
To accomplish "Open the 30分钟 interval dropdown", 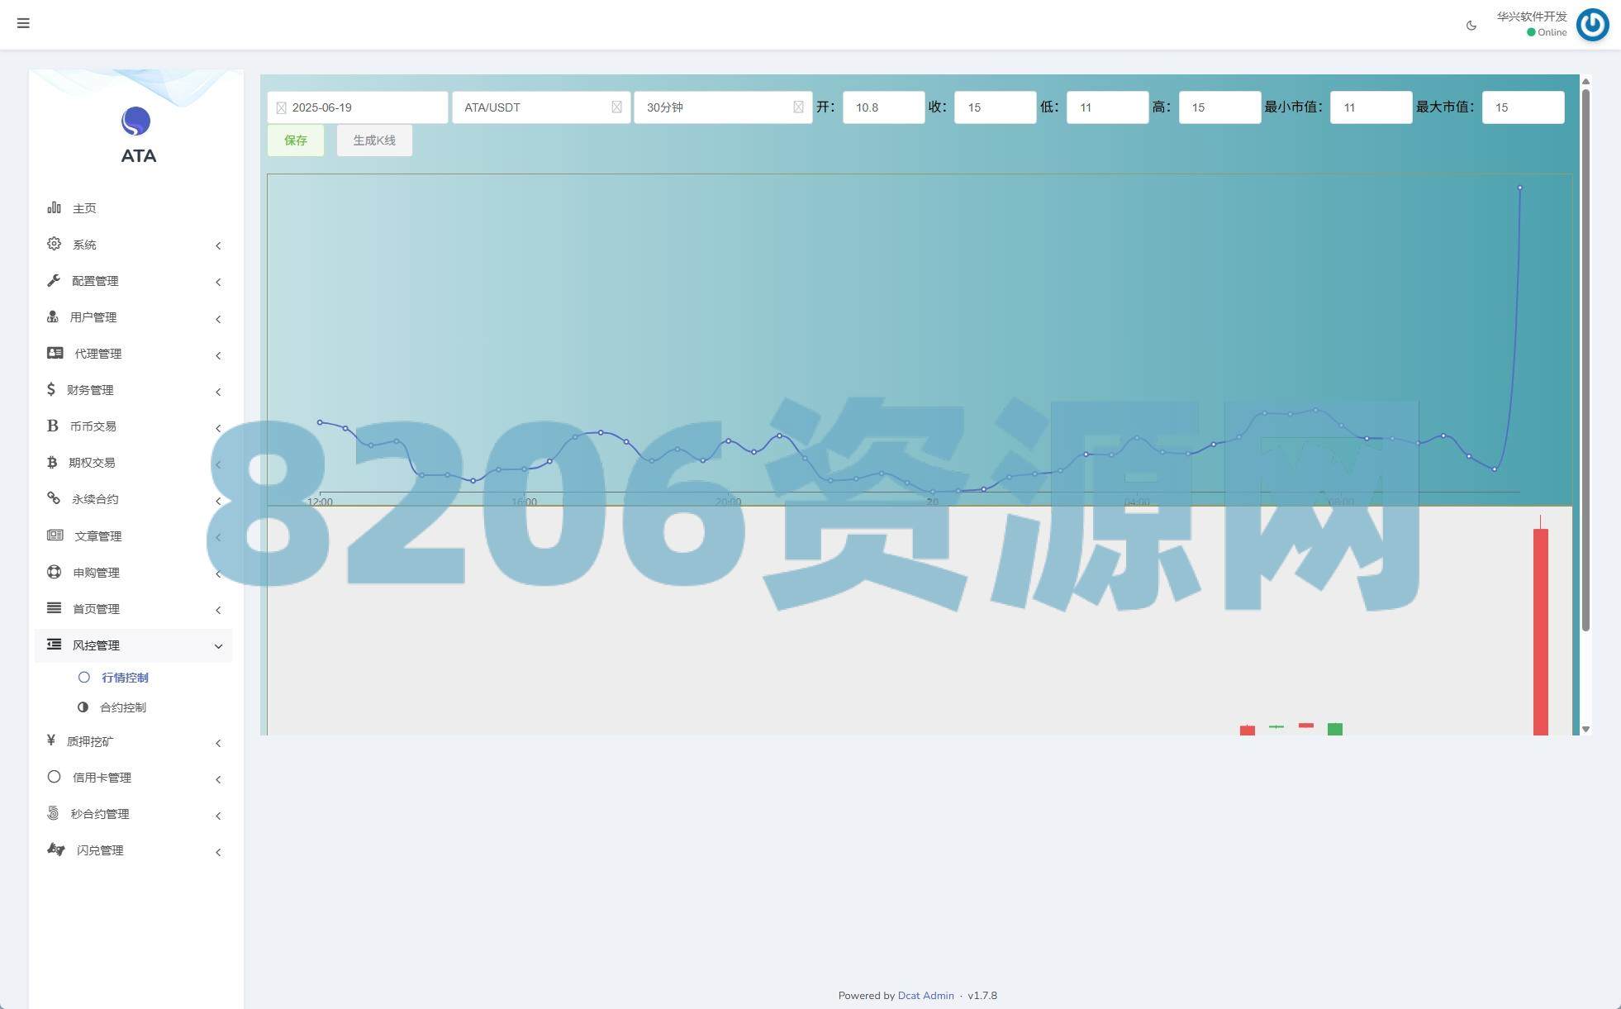I will (722, 107).
